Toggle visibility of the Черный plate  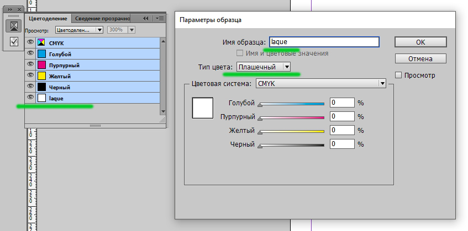[30, 87]
